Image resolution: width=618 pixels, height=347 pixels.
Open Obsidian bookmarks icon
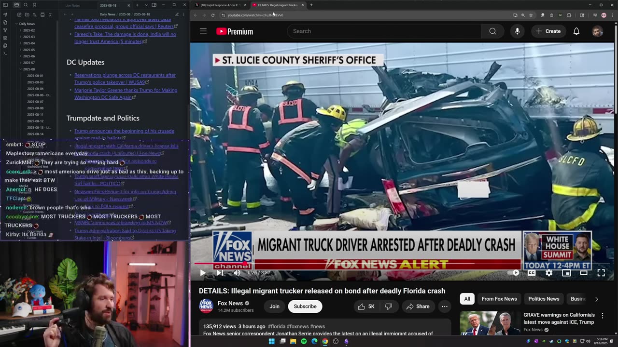click(x=34, y=5)
